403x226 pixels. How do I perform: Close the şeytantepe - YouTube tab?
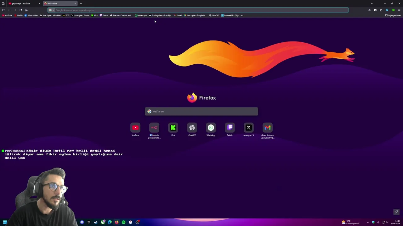40,3
